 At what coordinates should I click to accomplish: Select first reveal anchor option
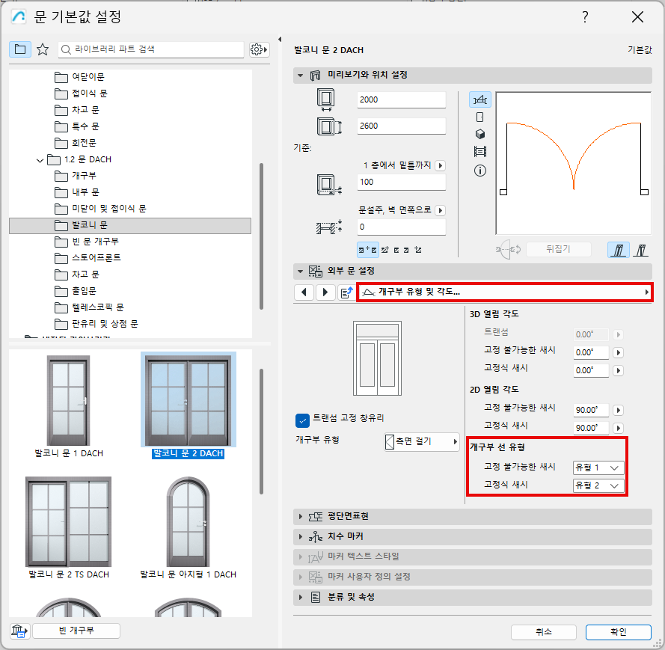coord(367,250)
